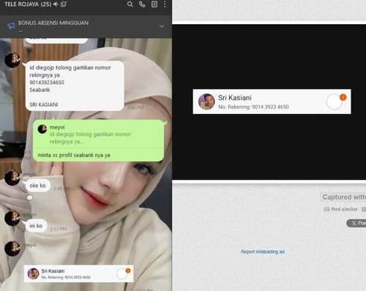Start a voice call in the chat header

142,4
